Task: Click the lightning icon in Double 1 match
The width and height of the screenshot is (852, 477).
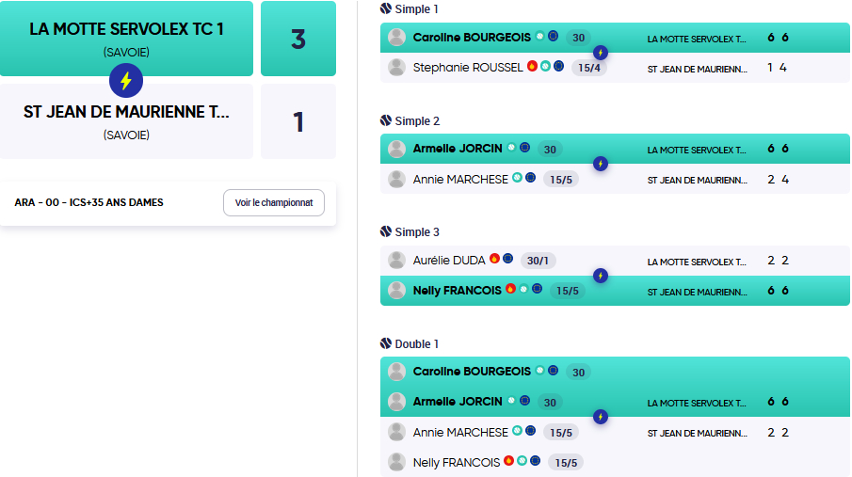Action: (x=601, y=417)
